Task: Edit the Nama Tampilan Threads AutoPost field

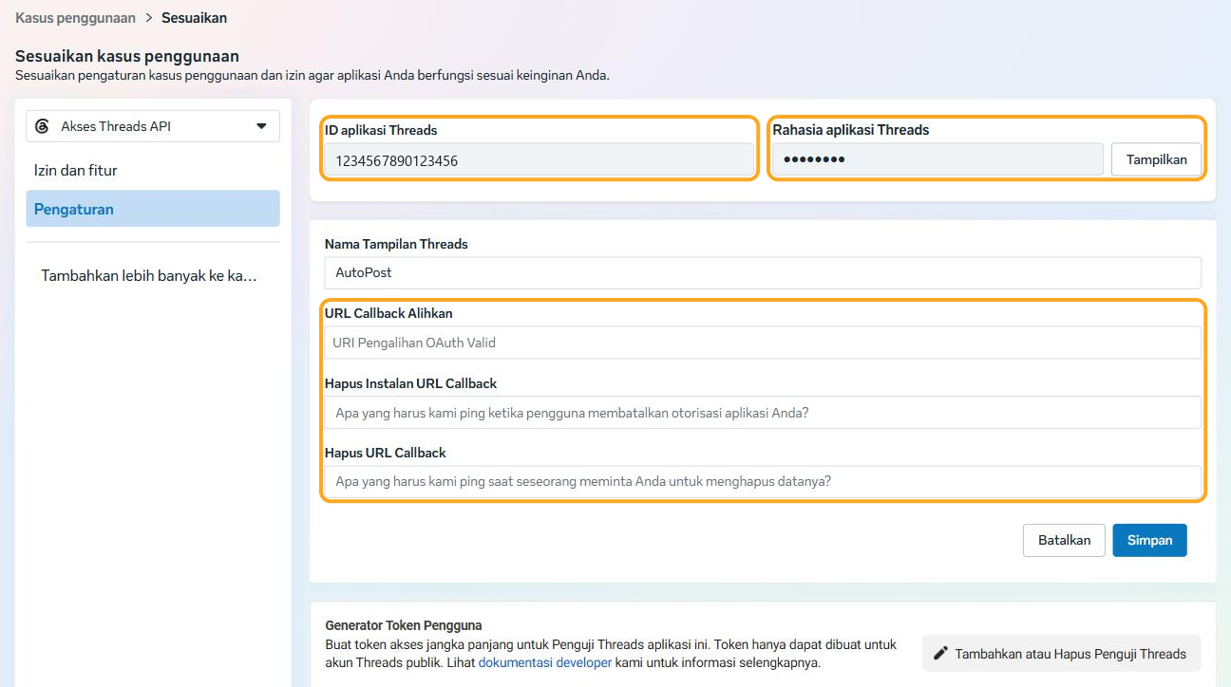Action: pos(763,272)
